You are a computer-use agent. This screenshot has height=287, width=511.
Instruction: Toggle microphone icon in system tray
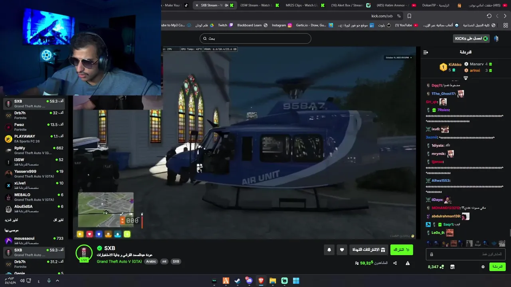point(49,281)
